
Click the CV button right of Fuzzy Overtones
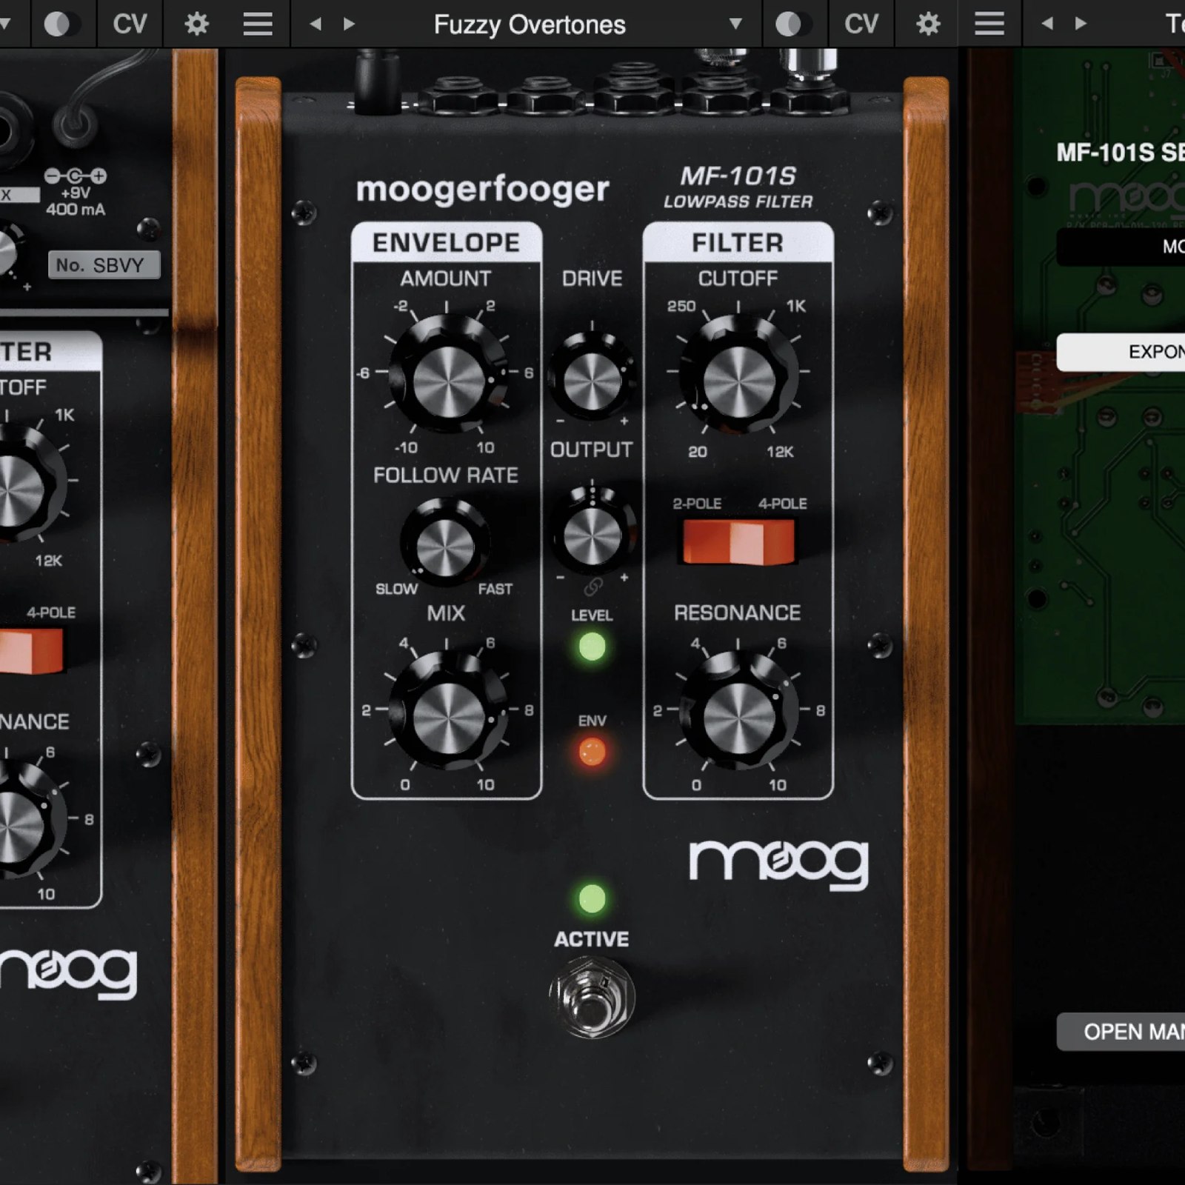[861, 24]
